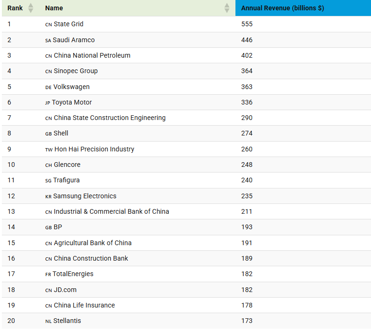Select the Annual Revenue (billions $) column header
The width and height of the screenshot is (371, 330).
tap(303, 8)
